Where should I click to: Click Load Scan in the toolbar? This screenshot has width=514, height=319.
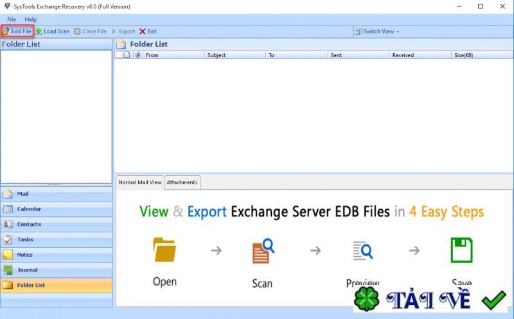click(x=53, y=31)
